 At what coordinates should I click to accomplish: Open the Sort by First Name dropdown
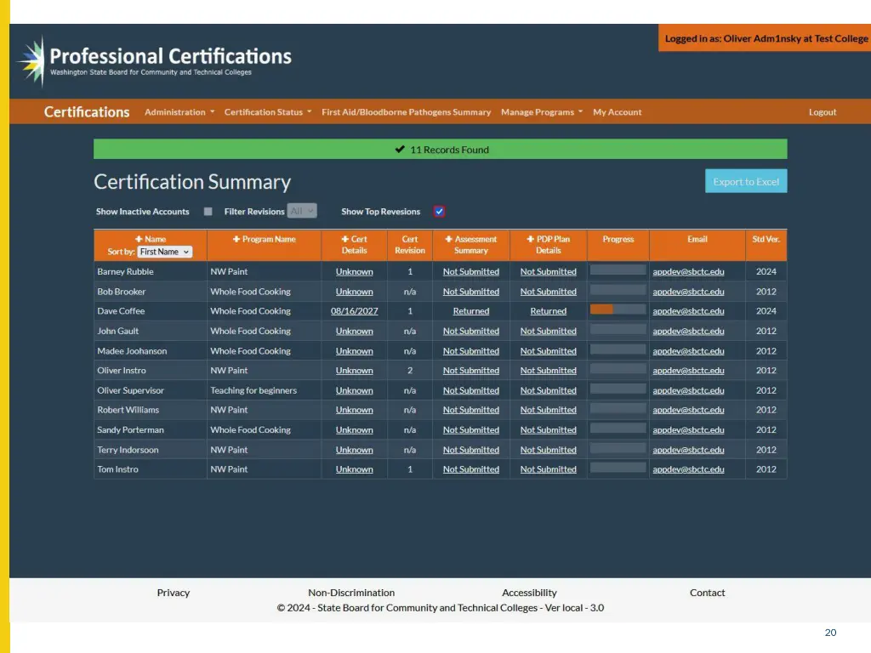point(164,252)
